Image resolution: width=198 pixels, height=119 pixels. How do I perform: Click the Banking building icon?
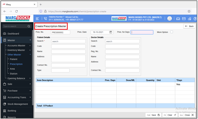pyautogui.click(x=5, y=111)
